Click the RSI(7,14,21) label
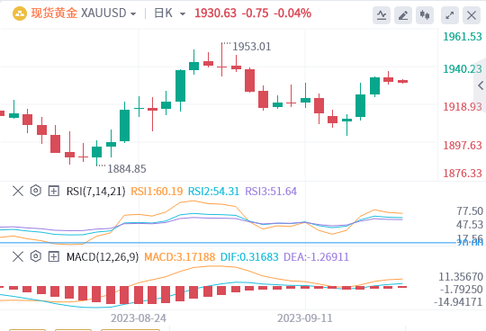Viewport: 486px width, 331px height. point(95,191)
